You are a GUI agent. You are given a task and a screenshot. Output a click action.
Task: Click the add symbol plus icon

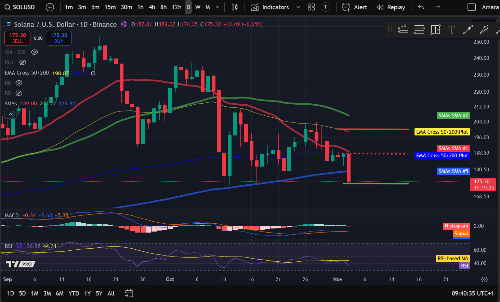pyautogui.click(x=50, y=7)
